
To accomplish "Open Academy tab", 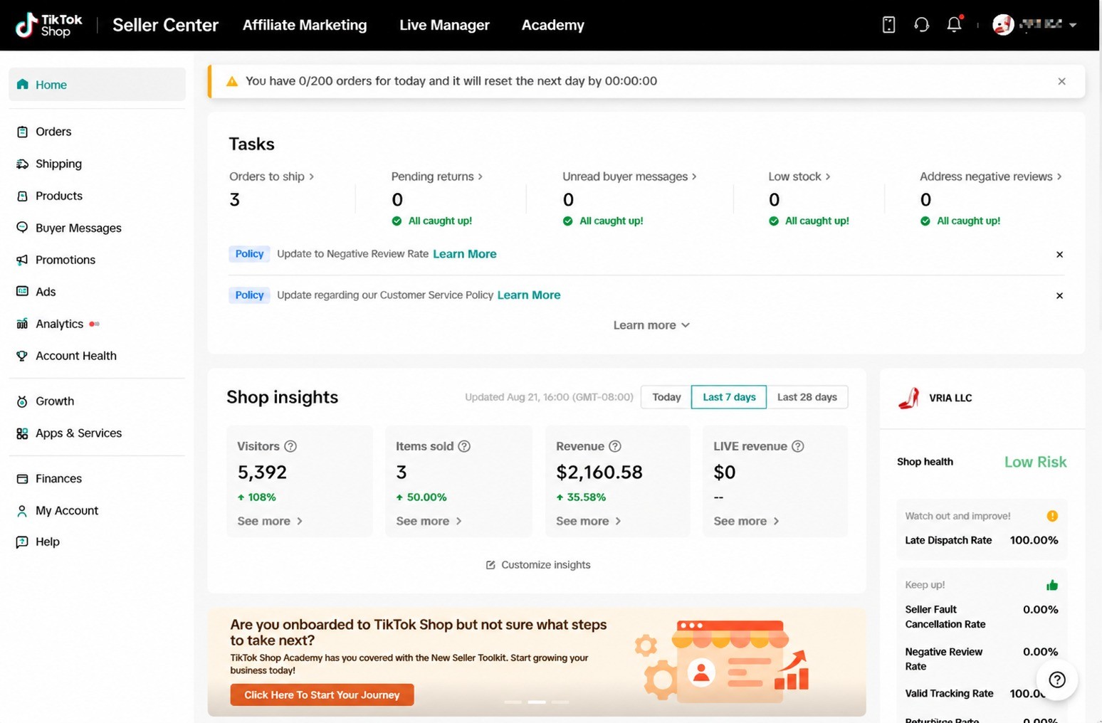I will click(552, 25).
